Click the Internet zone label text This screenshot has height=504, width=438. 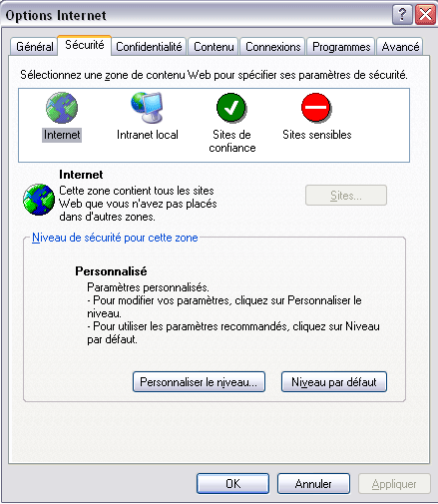tap(62, 135)
